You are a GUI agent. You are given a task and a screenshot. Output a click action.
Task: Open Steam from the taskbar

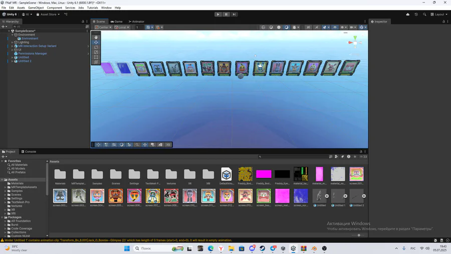coord(262,248)
